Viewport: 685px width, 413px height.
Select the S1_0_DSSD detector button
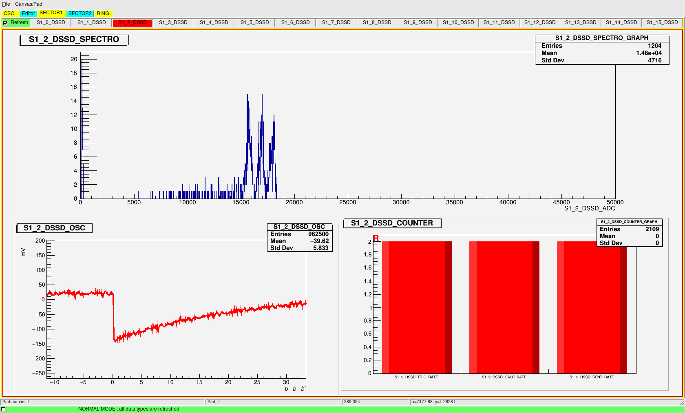coord(51,22)
